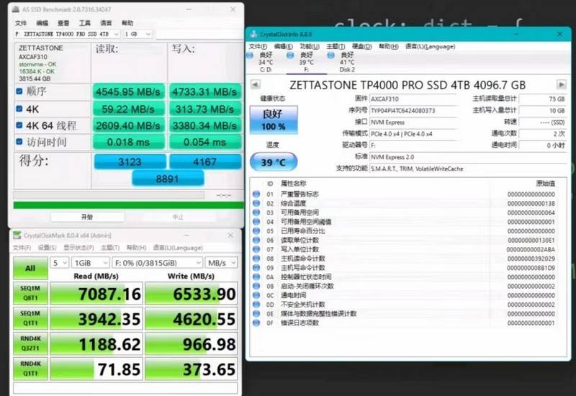Click the green progress bar in AS SSD
Viewport: 576px width, 396px height.
point(129,205)
